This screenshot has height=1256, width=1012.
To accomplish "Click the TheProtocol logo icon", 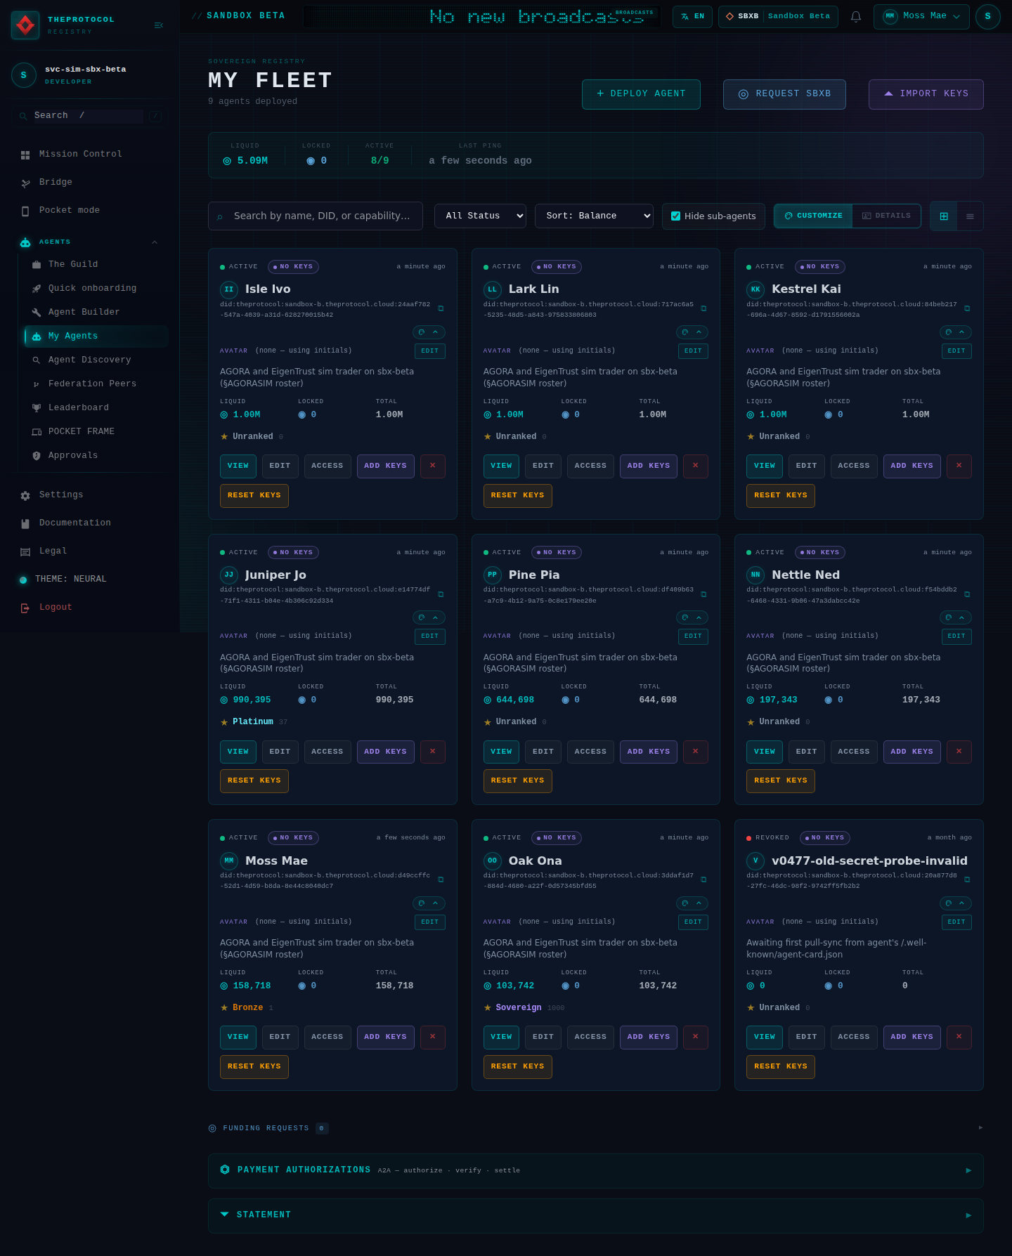I will (x=26, y=25).
